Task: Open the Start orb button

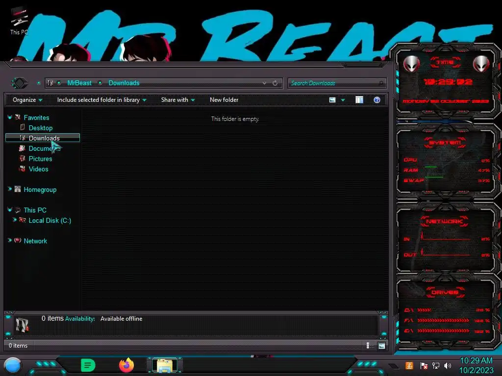Action: (13, 365)
